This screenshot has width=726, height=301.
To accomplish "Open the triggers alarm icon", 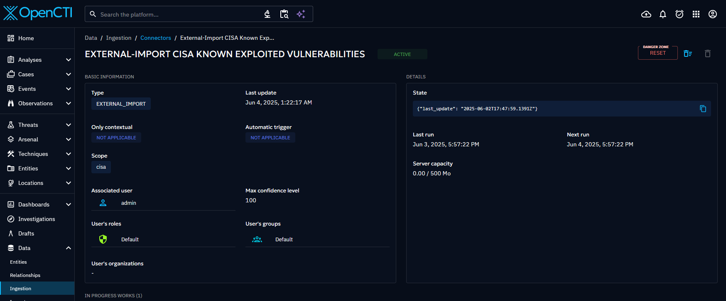I will [679, 15].
